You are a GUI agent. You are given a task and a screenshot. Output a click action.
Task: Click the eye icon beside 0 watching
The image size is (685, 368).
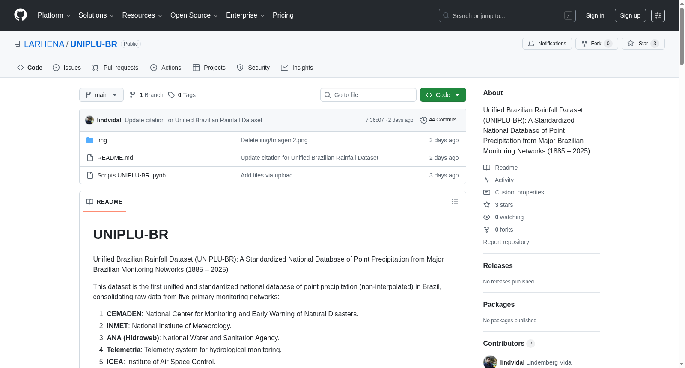[487, 217]
